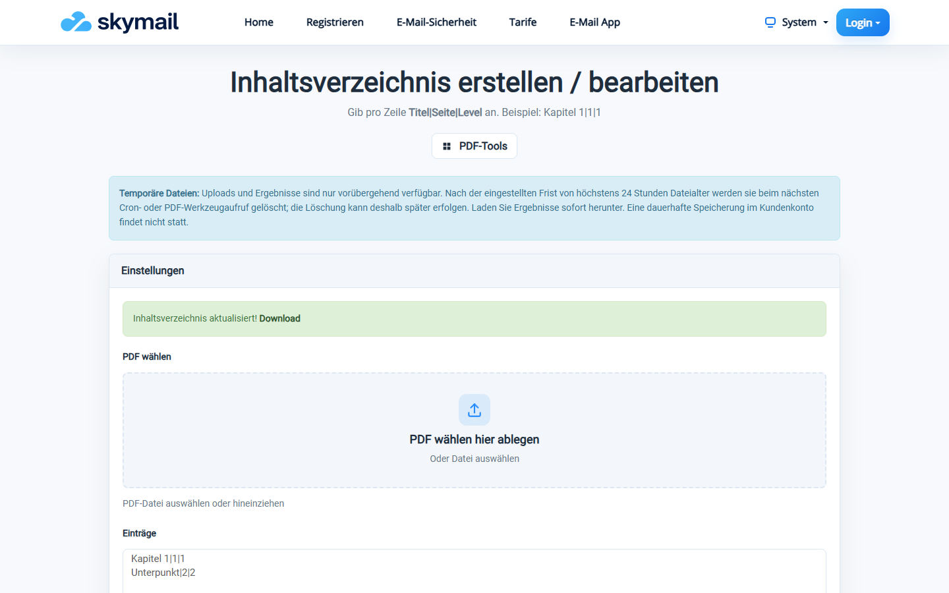
Task: Click the monitor icon beside System
Action: pyautogui.click(x=770, y=22)
